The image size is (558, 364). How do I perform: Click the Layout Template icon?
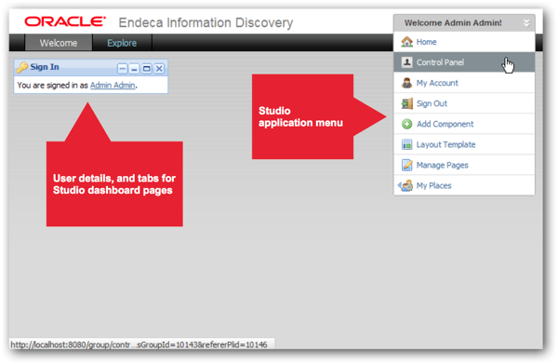pos(406,144)
